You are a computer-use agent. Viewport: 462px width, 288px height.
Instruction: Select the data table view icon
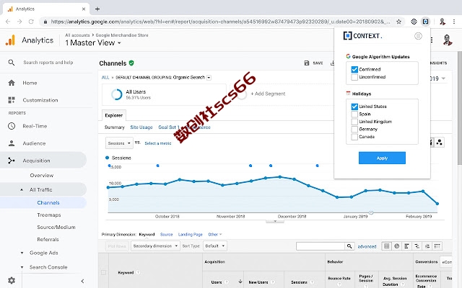tap(387, 246)
